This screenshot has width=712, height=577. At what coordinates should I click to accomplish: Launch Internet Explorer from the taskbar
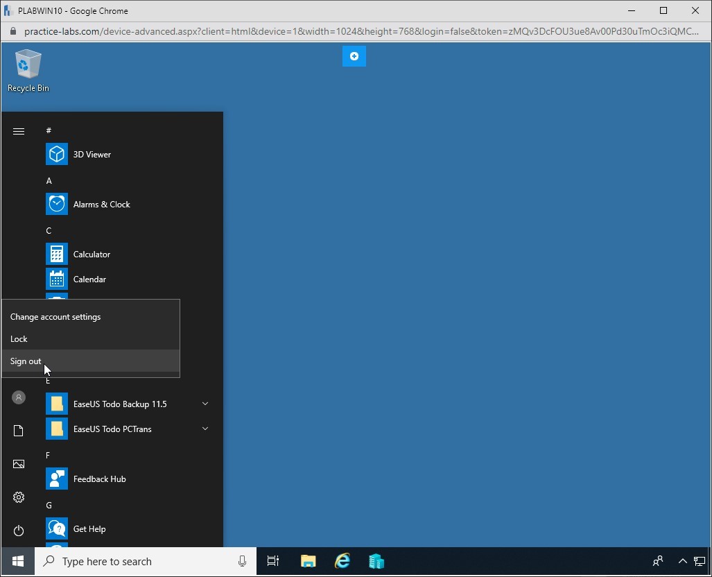pos(342,562)
